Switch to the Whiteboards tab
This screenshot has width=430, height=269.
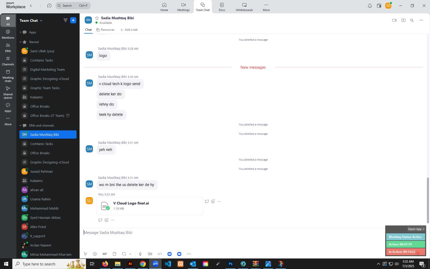pos(244,7)
